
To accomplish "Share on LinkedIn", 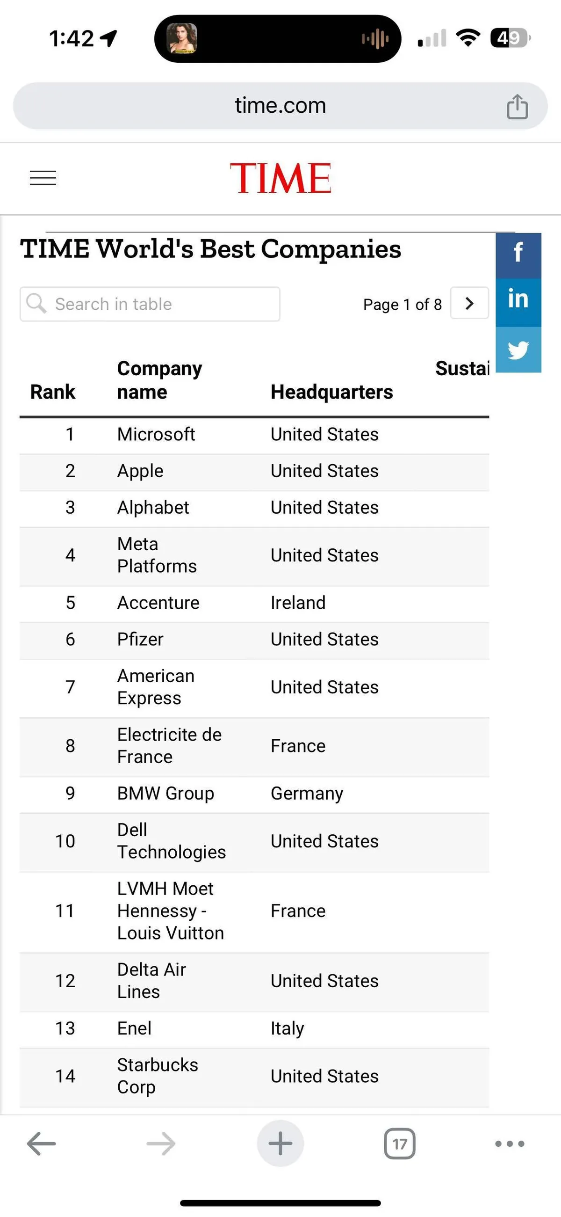I will click(x=518, y=301).
